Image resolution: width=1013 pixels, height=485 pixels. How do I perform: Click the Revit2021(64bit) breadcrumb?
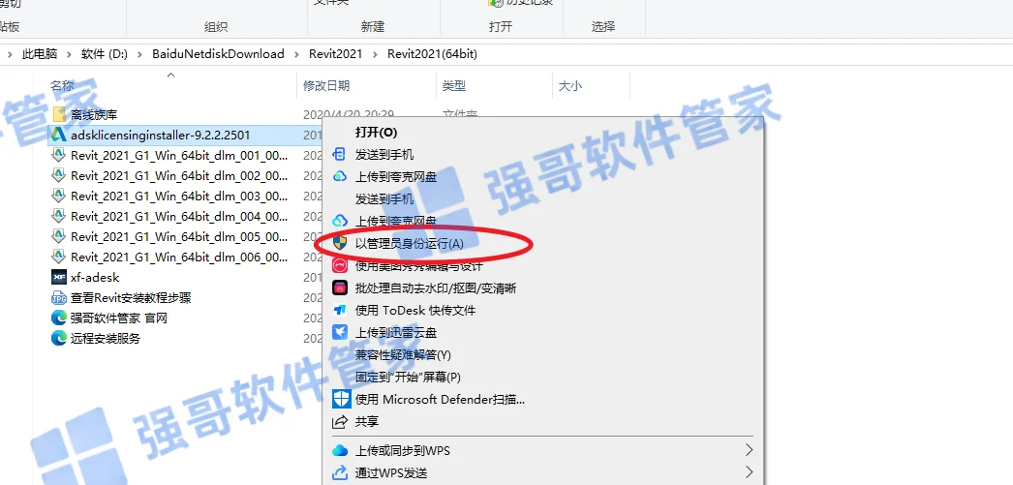(432, 54)
